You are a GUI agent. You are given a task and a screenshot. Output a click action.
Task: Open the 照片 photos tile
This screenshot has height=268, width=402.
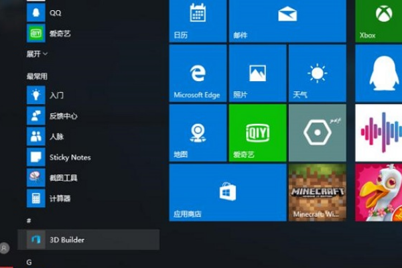[x=258, y=73]
